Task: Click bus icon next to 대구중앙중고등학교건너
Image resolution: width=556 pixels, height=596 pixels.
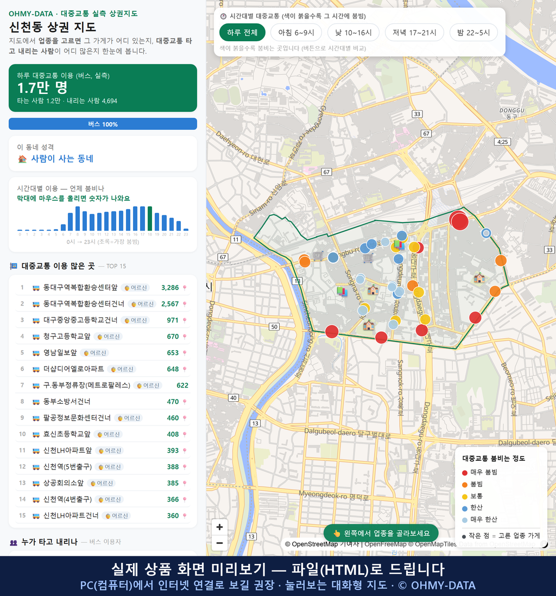Action: (x=36, y=320)
